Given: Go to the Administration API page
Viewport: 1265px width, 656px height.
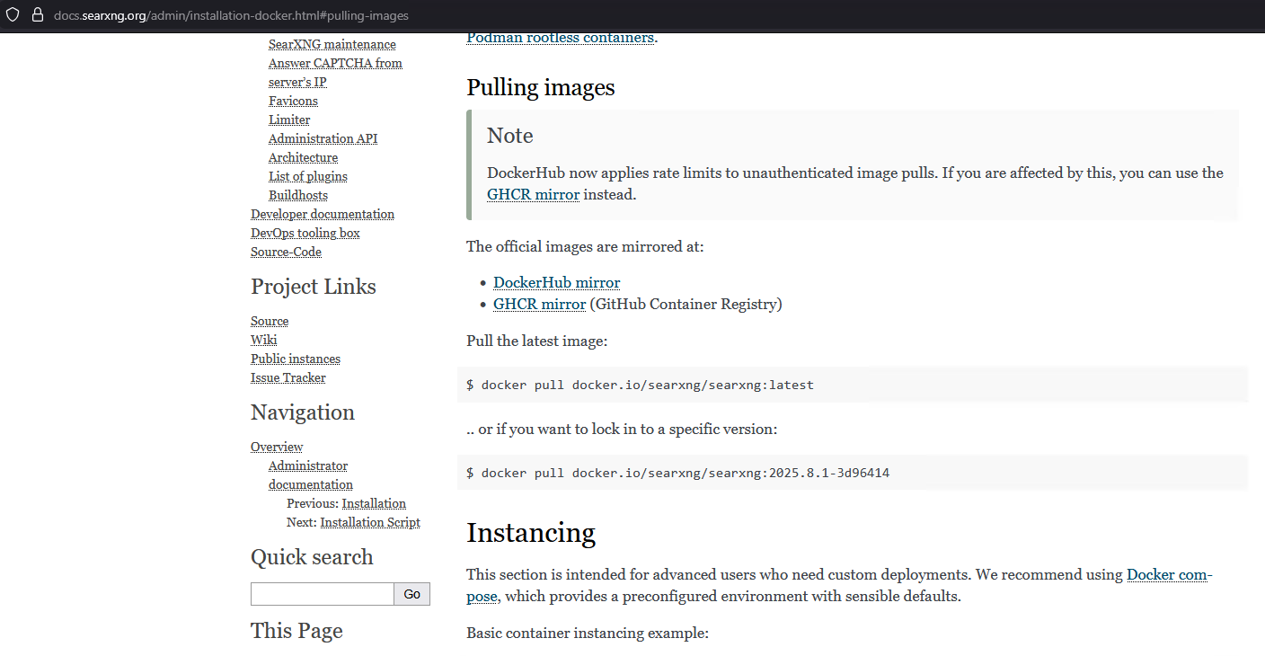Looking at the screenshot, I should click(x=323, y=138).
